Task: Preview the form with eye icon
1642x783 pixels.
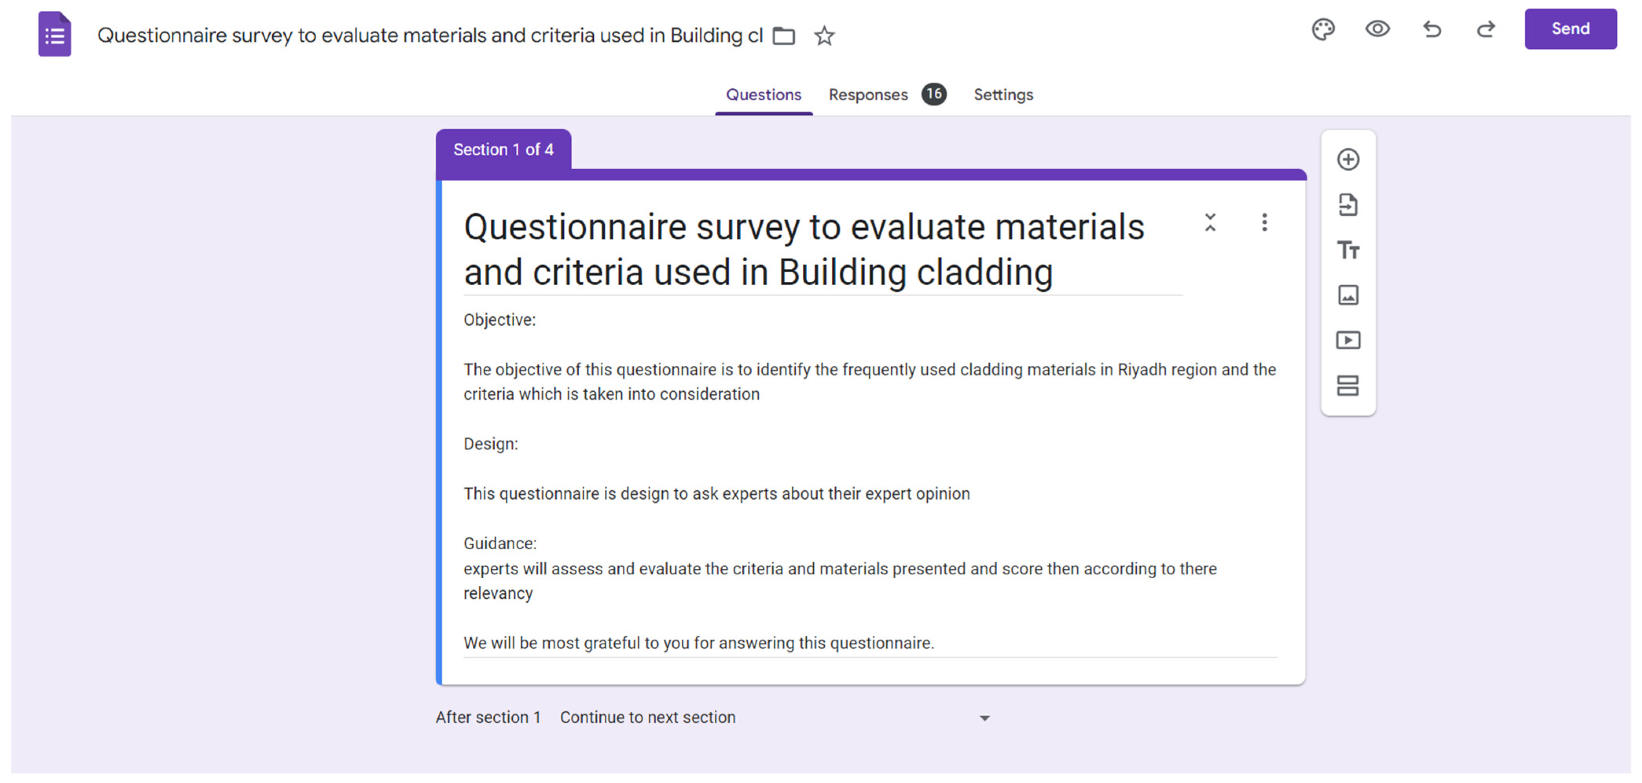Action: point(1377,29)
